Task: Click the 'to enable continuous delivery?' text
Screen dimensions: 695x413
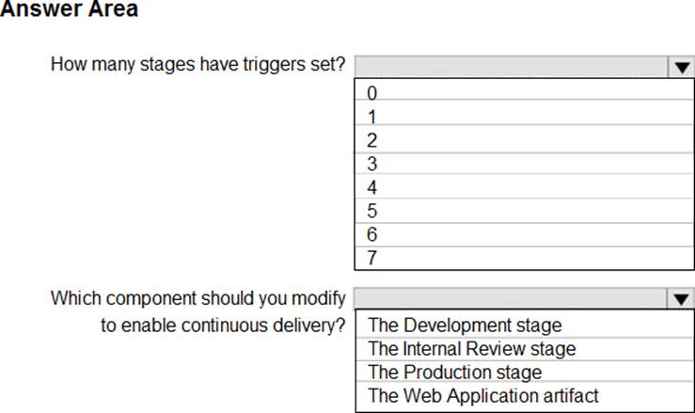Action: point(224,326)
